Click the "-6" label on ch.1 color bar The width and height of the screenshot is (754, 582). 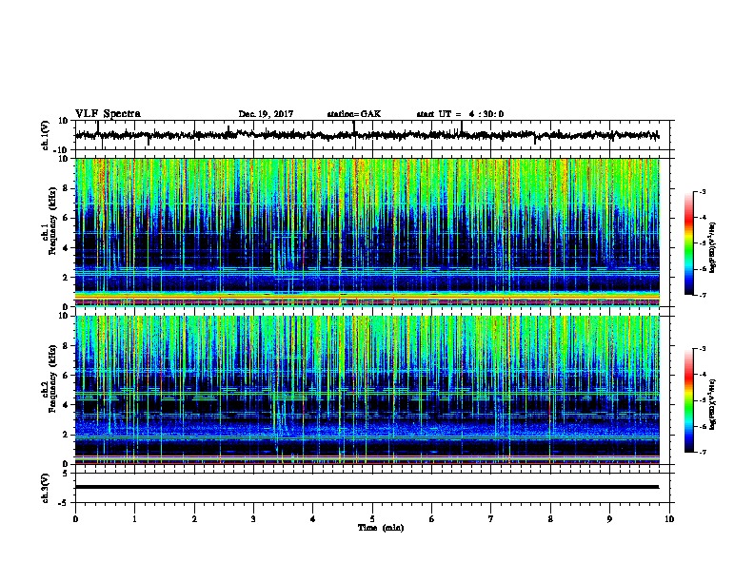pos(702,269)
